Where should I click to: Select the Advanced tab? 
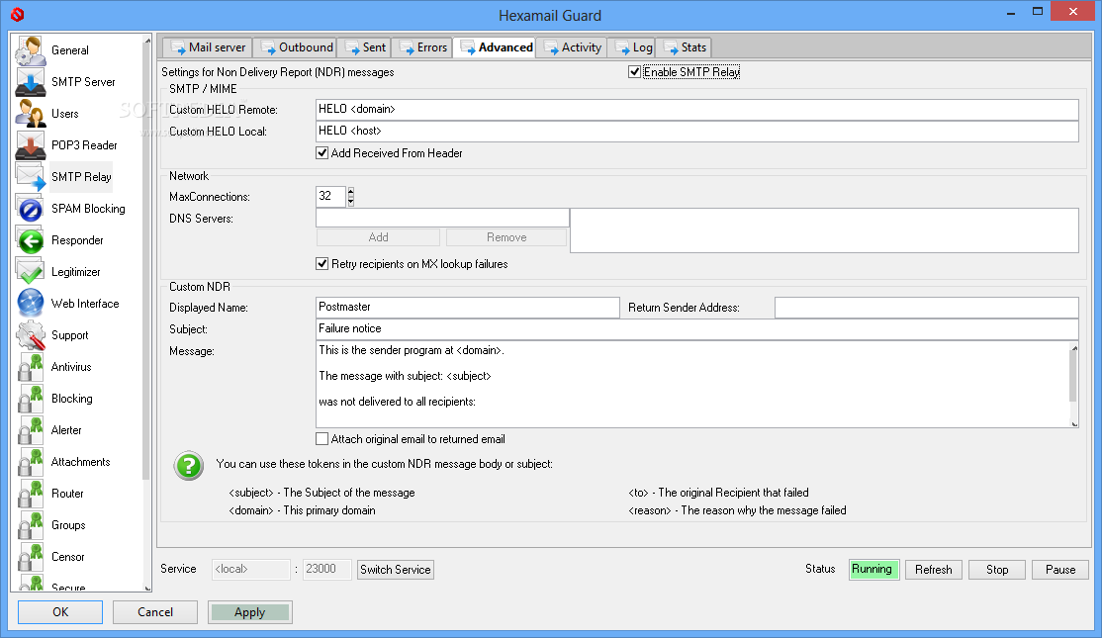click(496, 47)
